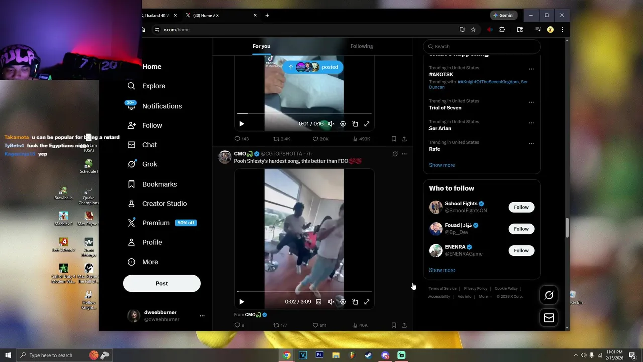643x362 pixels.
Task: Share the post with 493K views
Action: (x=404, y=139)
